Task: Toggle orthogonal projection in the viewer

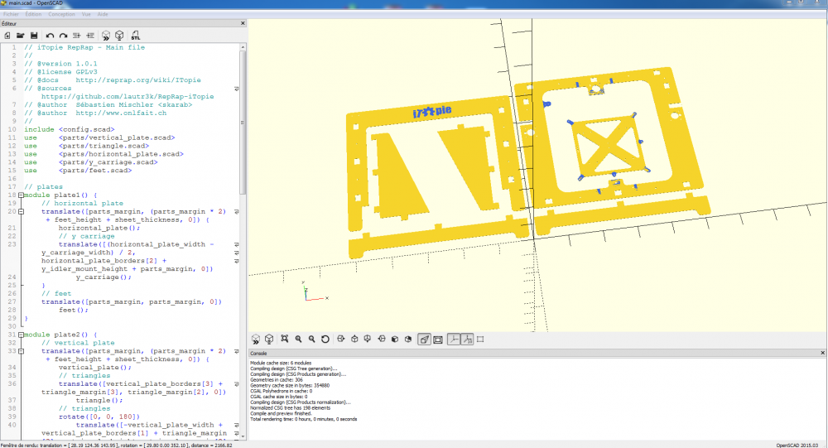Action: coord(438,340)
